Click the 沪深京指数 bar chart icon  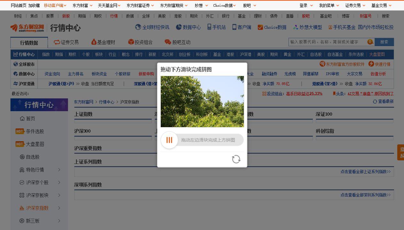coord(22,208)
